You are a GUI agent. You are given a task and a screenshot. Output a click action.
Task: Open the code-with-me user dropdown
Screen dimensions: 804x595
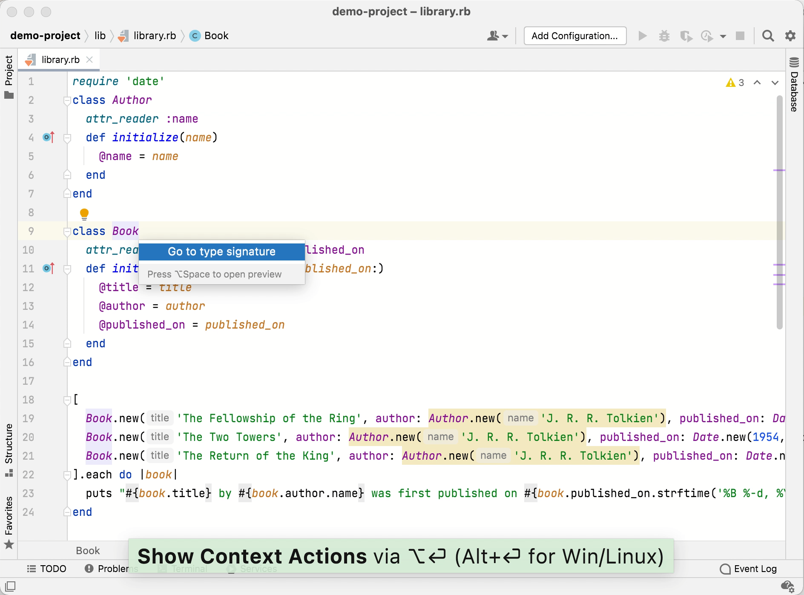pos(497,36)
